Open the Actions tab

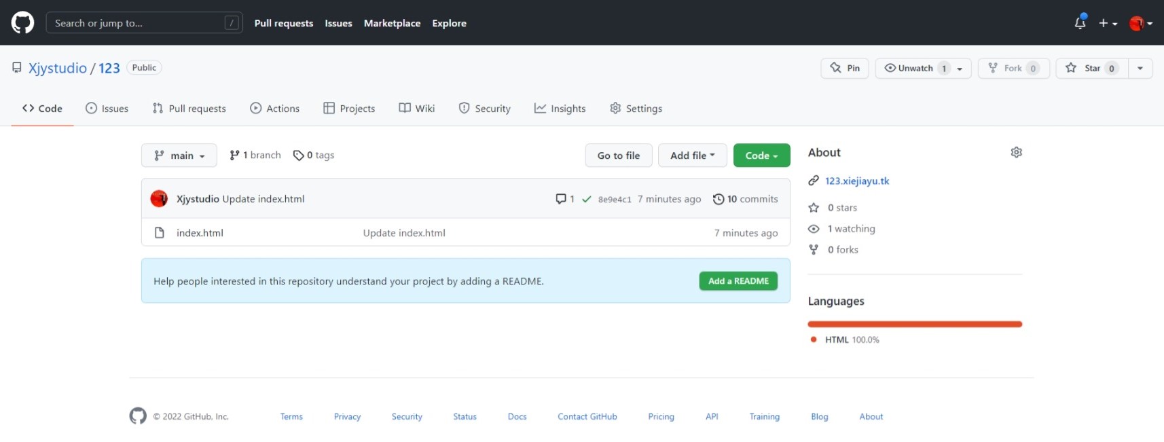(274, 109)
